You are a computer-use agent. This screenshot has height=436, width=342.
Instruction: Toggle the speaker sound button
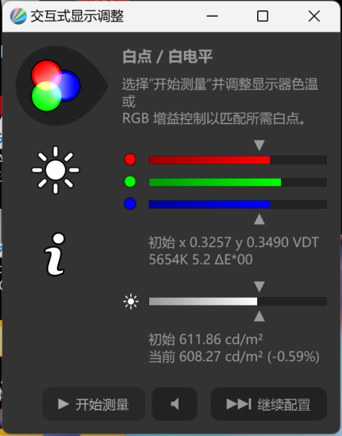point(175,403)
